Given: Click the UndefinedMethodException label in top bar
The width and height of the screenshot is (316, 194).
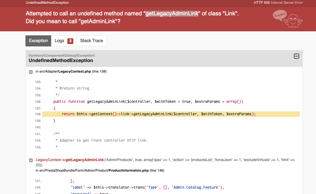Looking at the screenshot, I should pos(47,3).
